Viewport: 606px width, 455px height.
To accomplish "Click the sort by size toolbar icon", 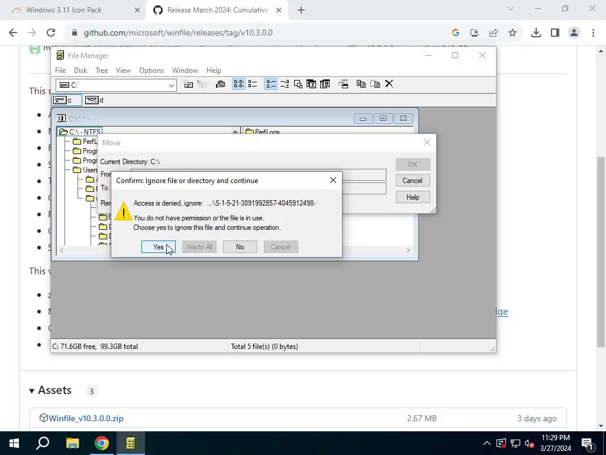I will tap(298, 84).
